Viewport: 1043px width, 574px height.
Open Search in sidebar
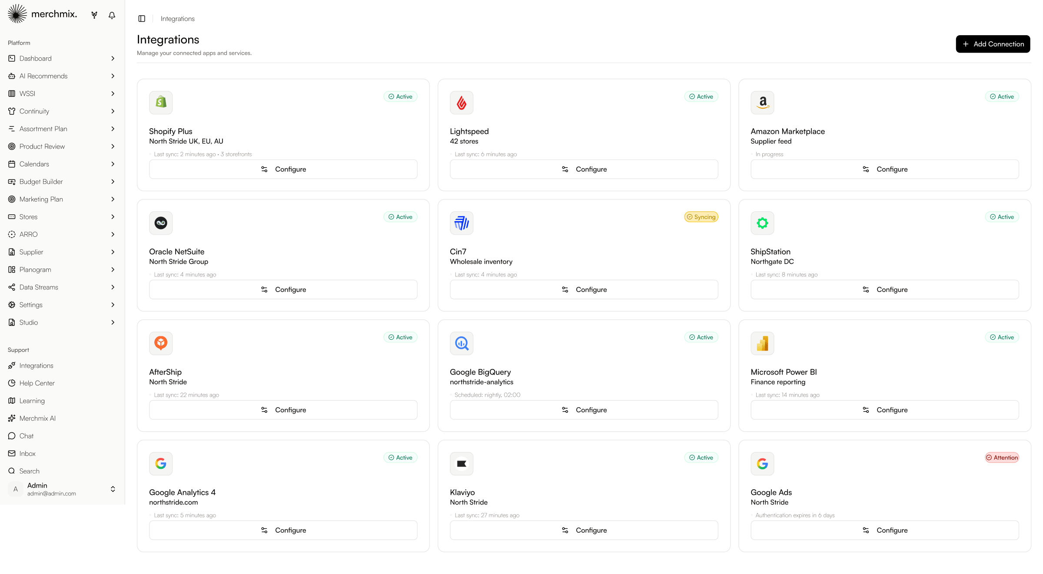pos(62,471)
